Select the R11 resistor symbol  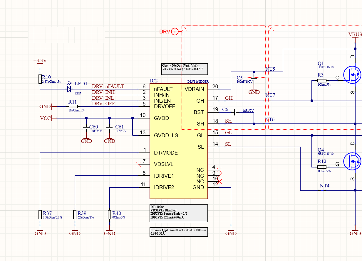pyautogui.click(x=73, y=106)
